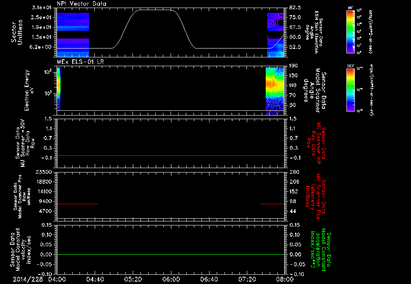
Task: Click the '04:00' time axis label
Action: pyautogui.click(x=57, y=279)
